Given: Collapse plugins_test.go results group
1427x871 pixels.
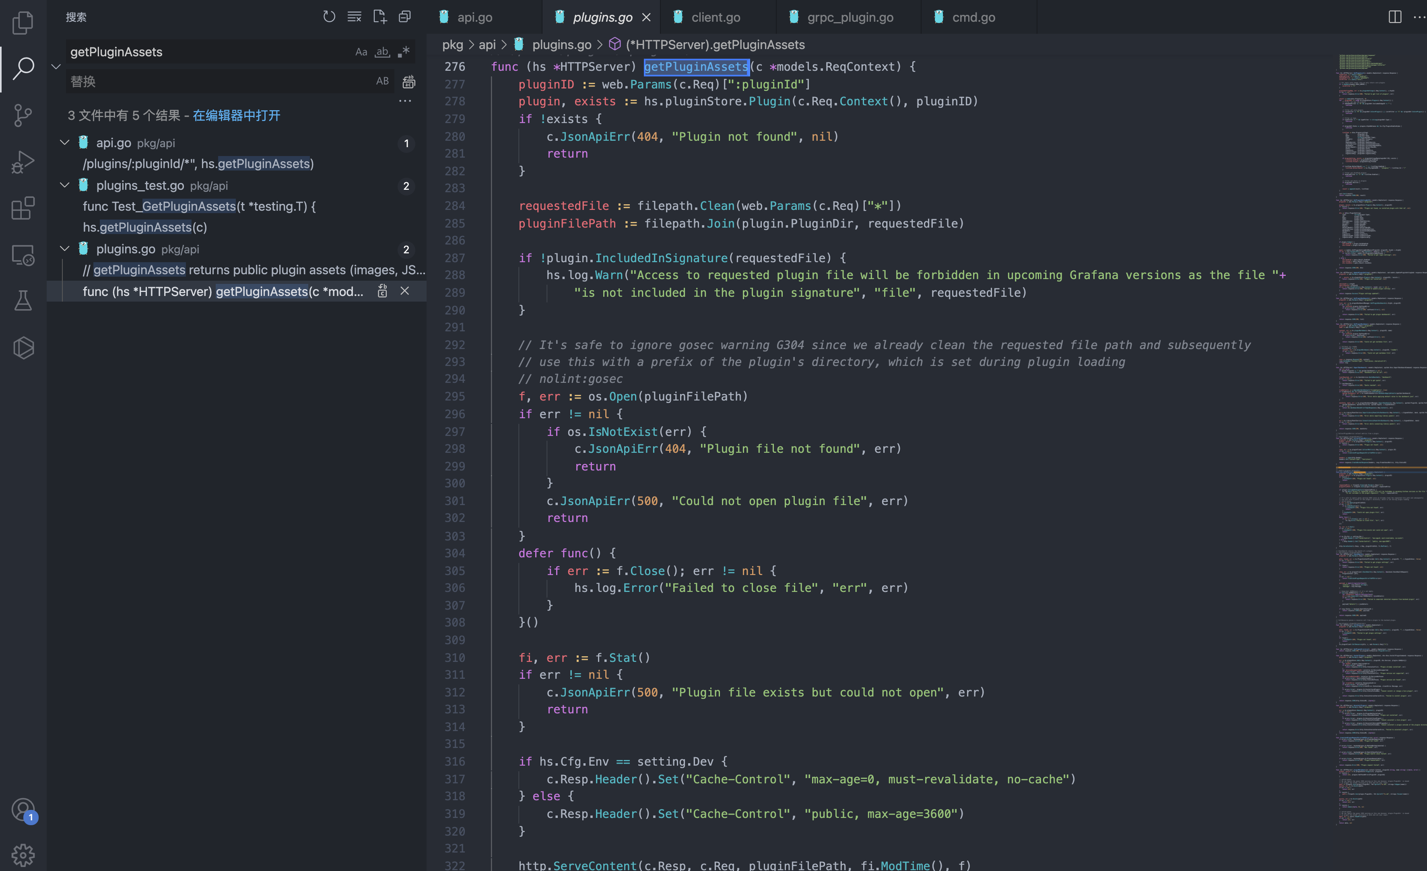Looking at the screenshot, I should [65, 185].
